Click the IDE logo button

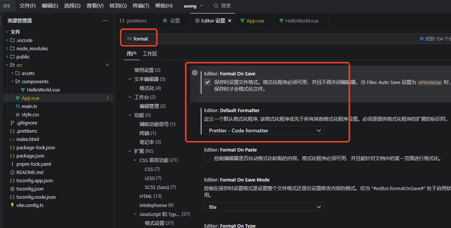click(x=7, y=6)
